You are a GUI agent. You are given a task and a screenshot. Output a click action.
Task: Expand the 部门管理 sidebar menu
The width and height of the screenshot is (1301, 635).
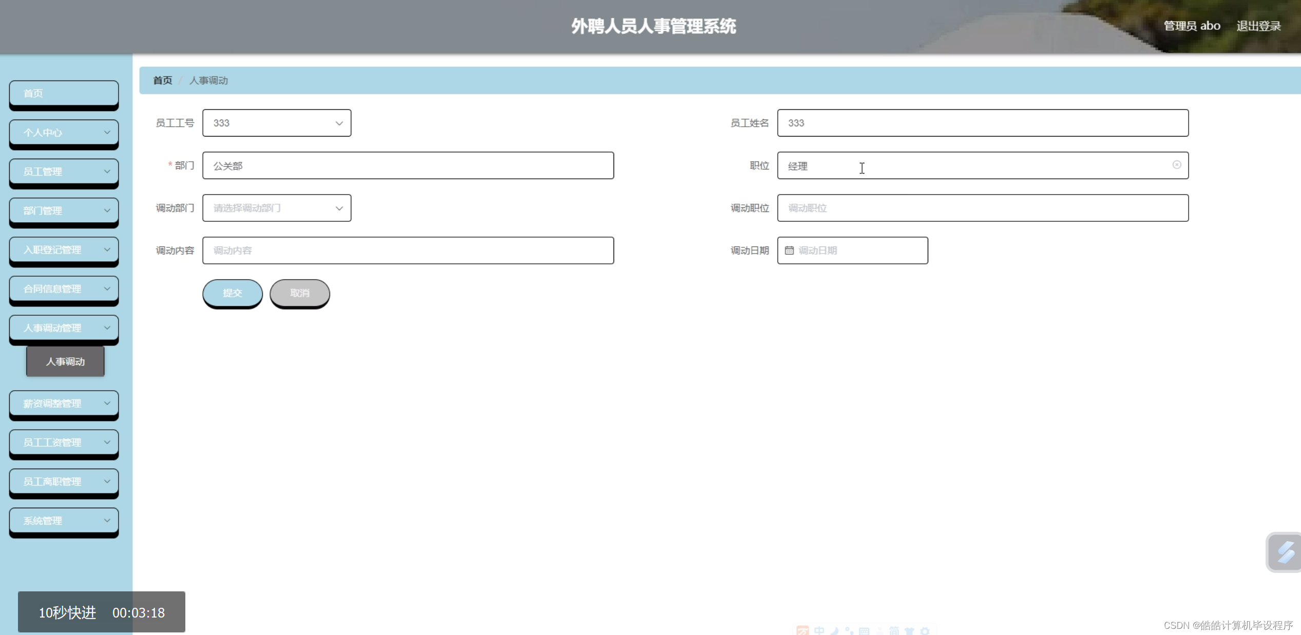64,210
